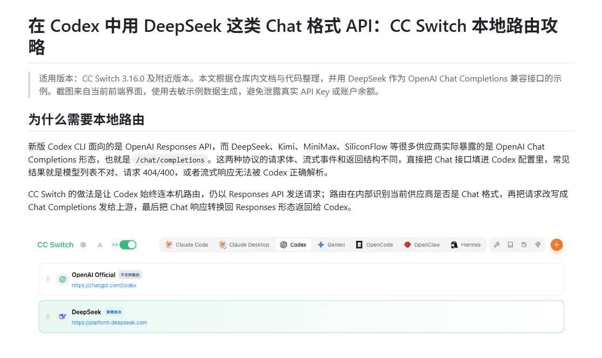
Task: Click the diamond icon right of history icon
Action: click(x=538, y=245)
